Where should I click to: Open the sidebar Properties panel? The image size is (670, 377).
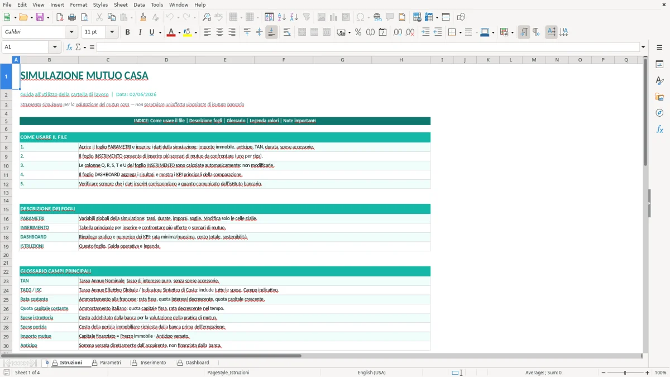point(659,65)
